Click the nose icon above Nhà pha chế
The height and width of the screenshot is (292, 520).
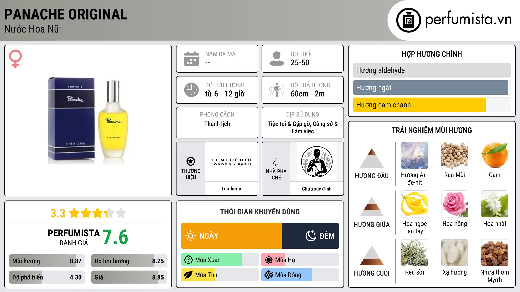(276, 161)
